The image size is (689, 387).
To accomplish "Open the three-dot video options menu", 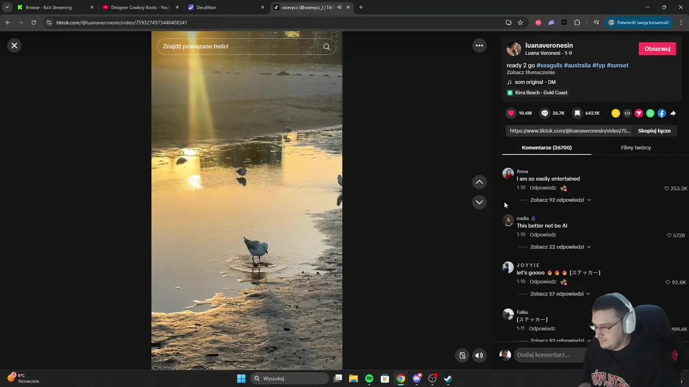I will [479, 46].
